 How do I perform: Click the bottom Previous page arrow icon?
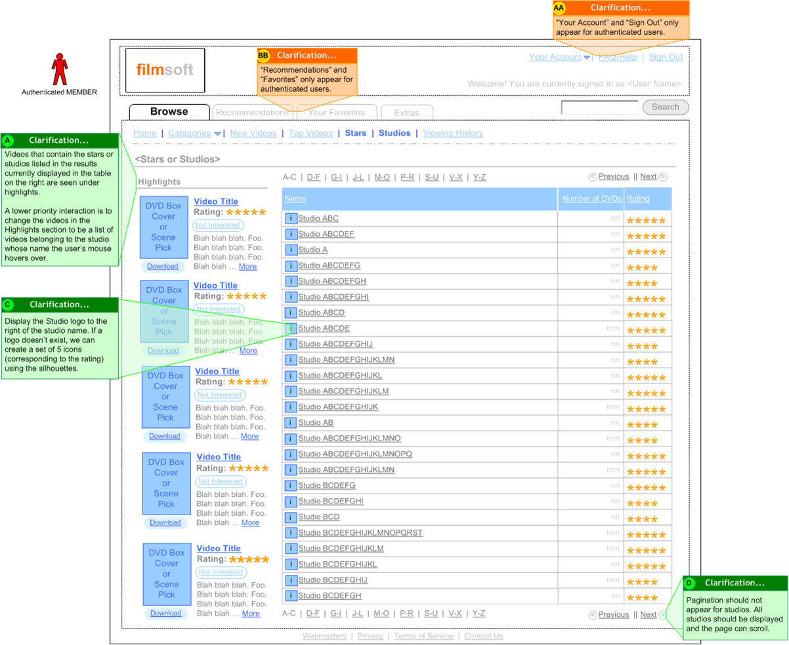click(x=593, y=615)
